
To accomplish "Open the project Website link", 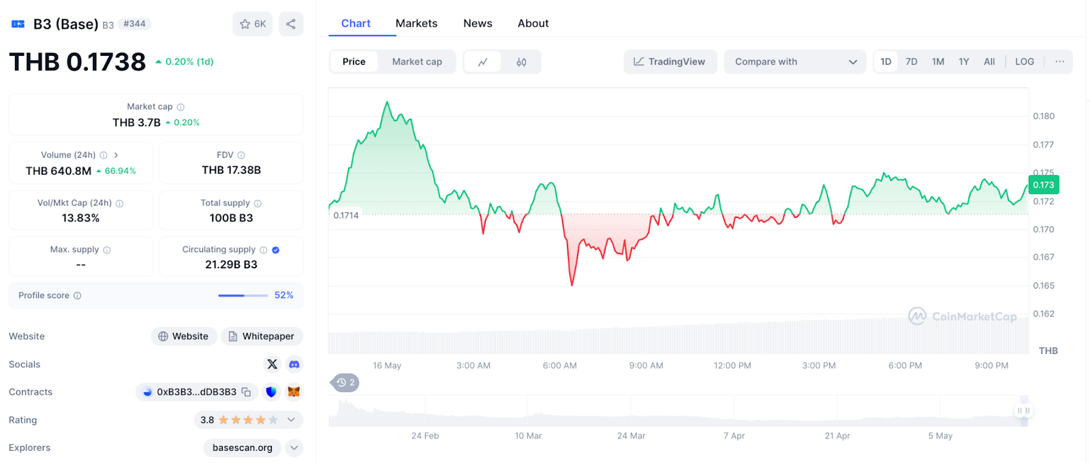I will (x=184, y=336).
